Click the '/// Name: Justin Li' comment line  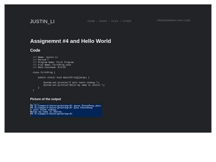click(x=45, y=57)
